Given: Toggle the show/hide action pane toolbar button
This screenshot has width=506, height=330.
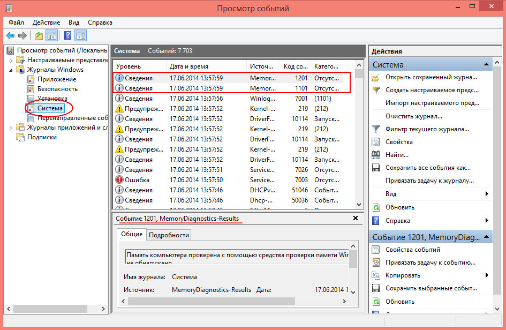Looking at the screenshot, I should [x=81, y=35].
